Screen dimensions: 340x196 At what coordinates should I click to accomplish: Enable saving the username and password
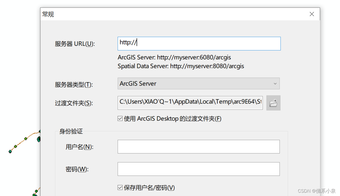[x=120, y=188]
